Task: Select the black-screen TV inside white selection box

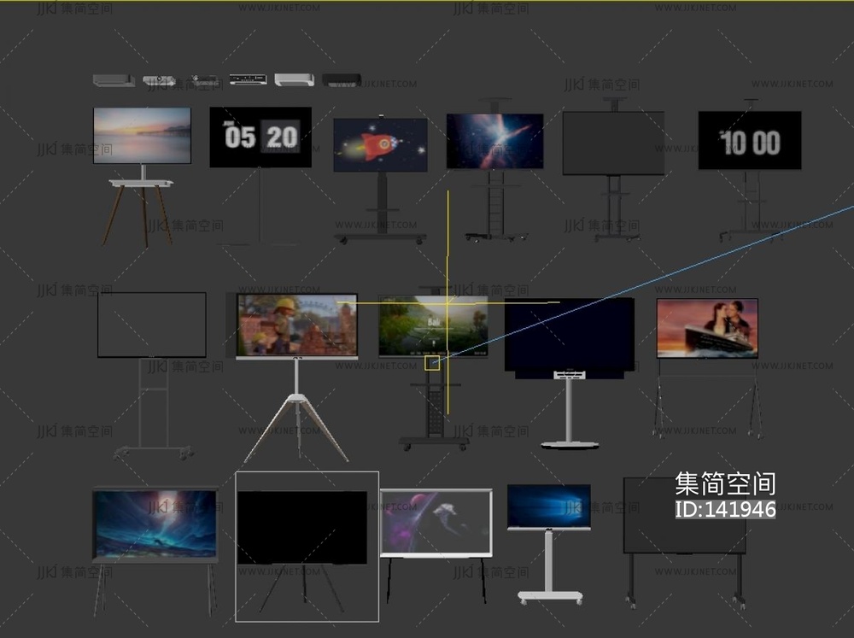Action: click(x=301, y=527)
